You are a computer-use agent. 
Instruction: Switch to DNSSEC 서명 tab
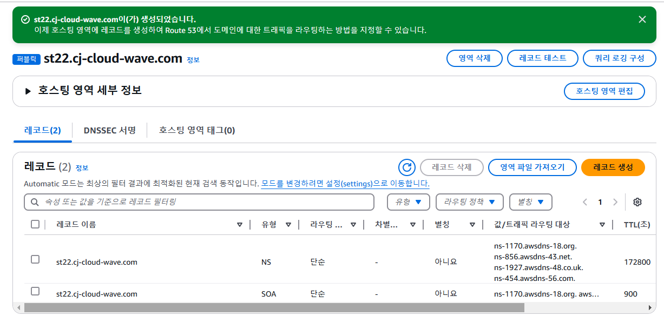pos(110,130)
